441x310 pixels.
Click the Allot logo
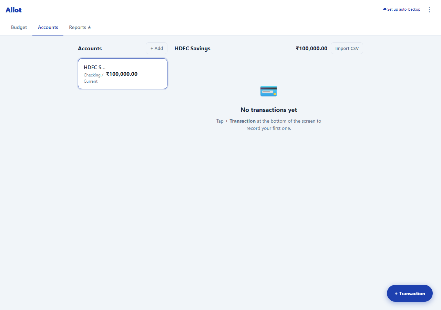14,10
